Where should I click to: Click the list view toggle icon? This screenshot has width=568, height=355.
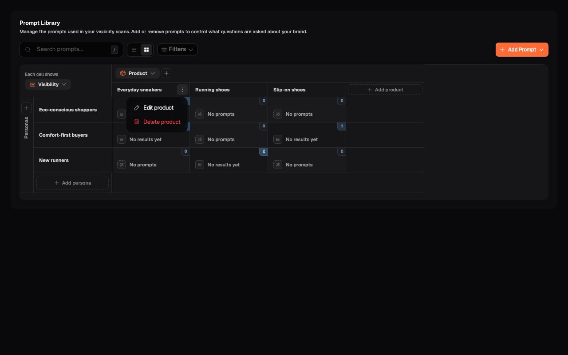tap(134, 50)
